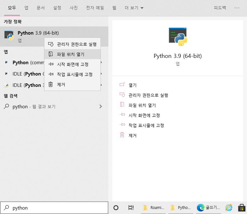Click large Python icon in detail pane
Viewport: 247px width, 214px height.
(x=178, y=37)
